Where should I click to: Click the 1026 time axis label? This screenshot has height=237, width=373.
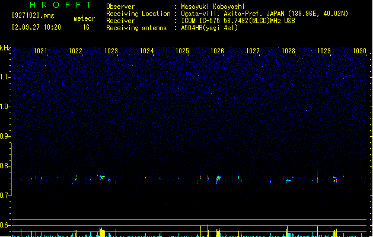(218, 51)
